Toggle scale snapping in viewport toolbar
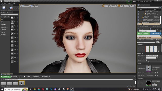The width and height of the screenshot is (162, 91). pyautogui.click(x=125, y=6)
